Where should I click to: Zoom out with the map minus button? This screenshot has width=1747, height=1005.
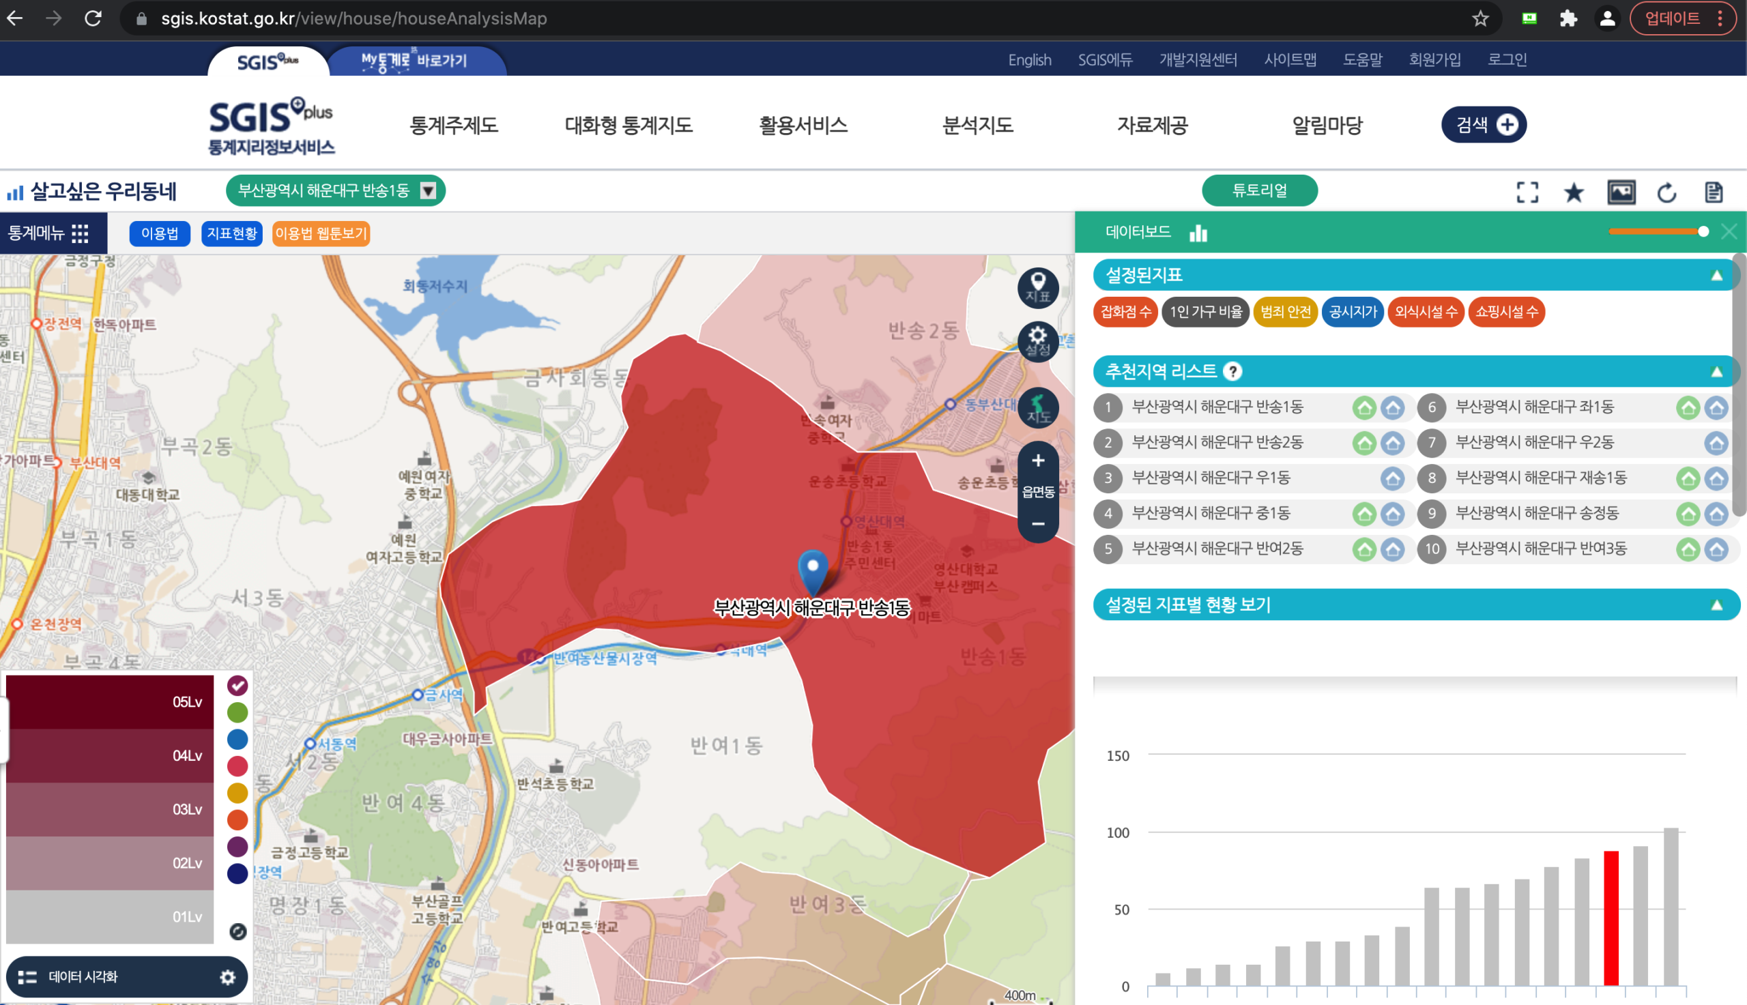(x=1037, y=524)
